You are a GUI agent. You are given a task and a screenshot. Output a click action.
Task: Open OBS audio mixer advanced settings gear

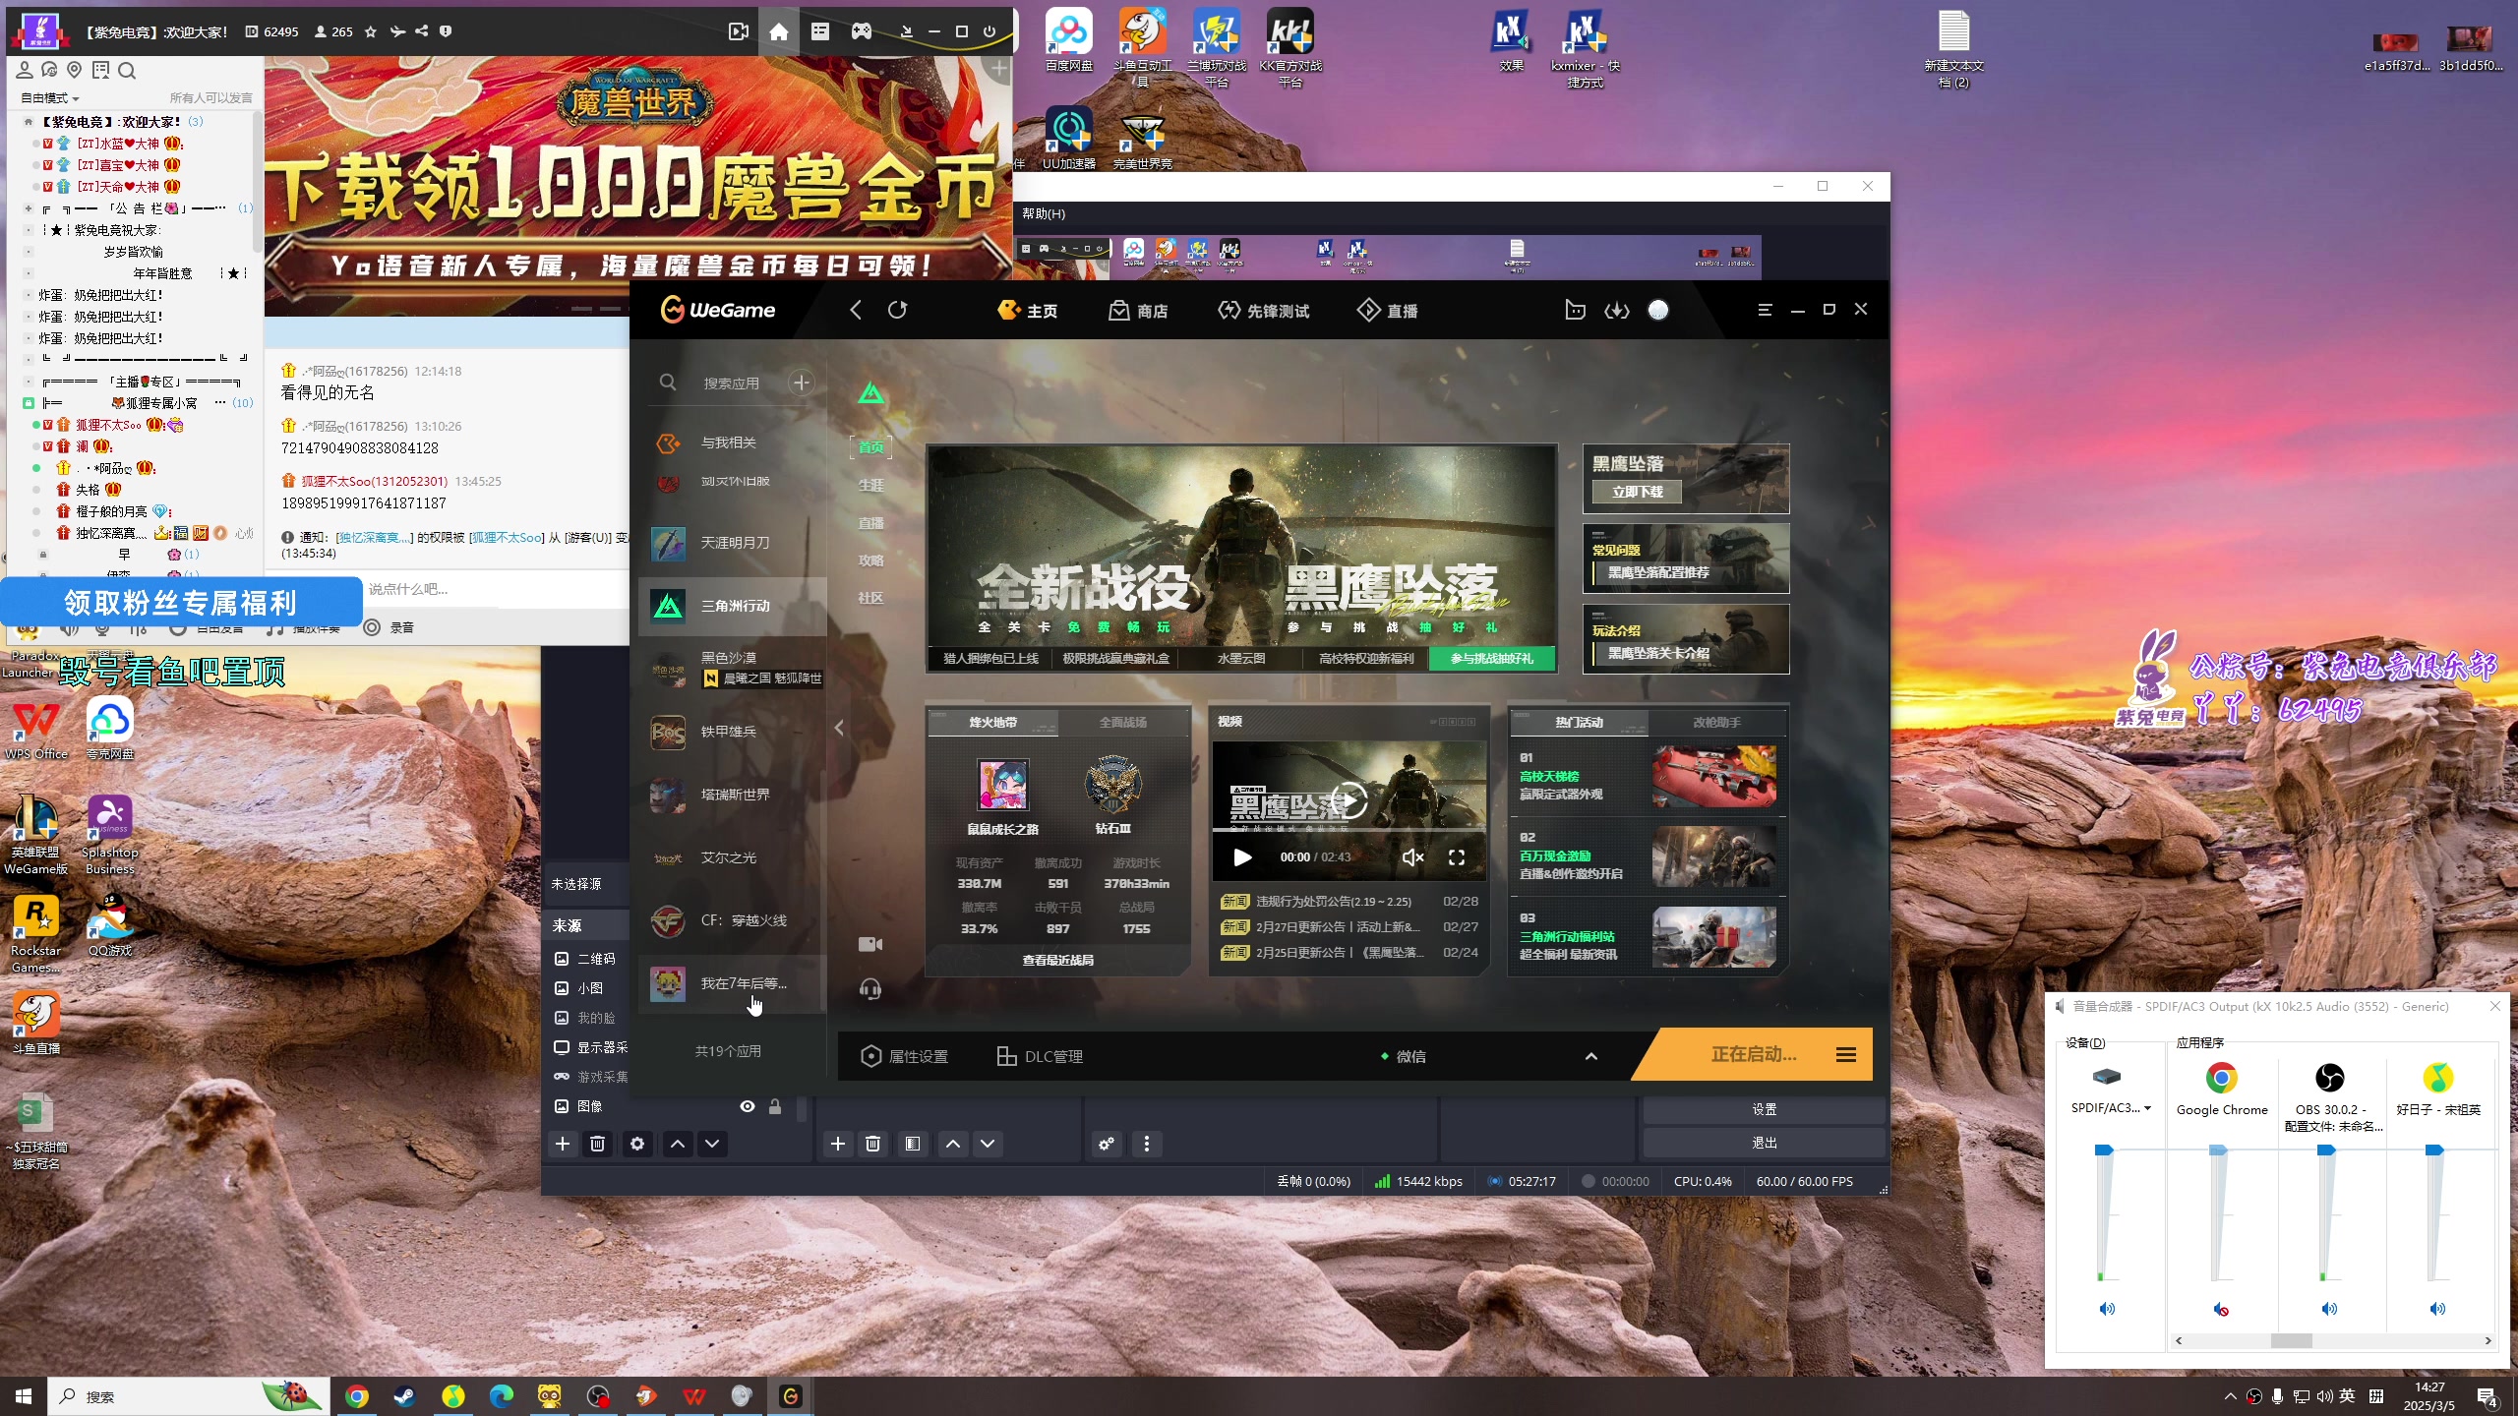pos(1107,1144)
